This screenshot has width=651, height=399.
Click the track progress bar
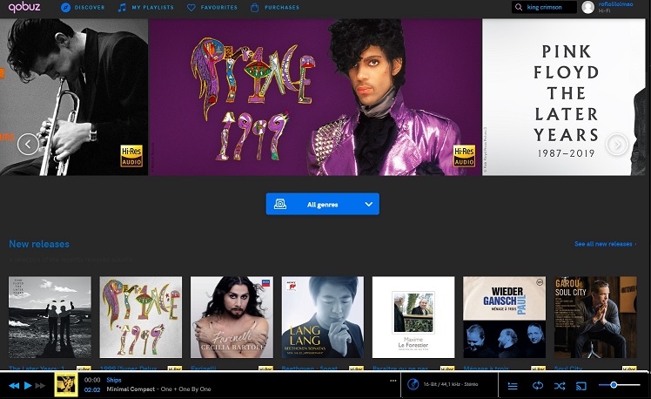point(325,371)
